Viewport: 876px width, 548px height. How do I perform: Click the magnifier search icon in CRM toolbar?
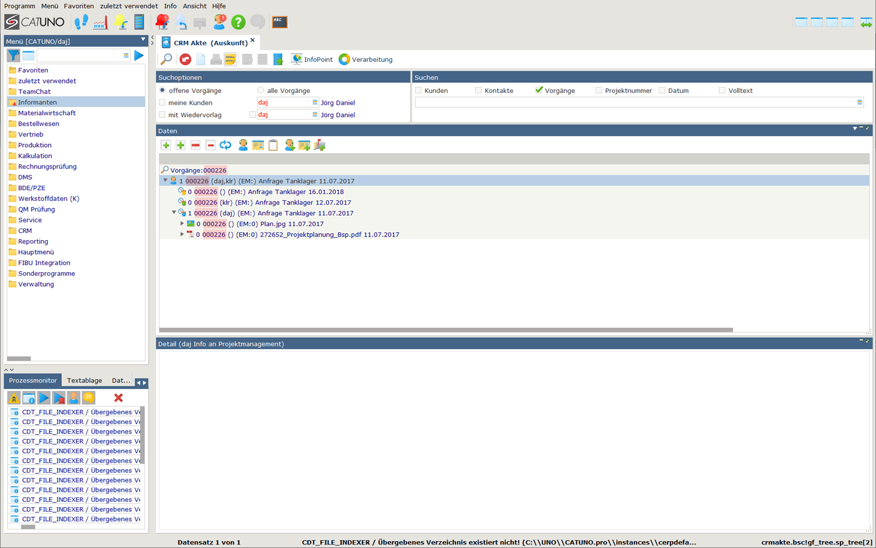[x=166, y=60]
